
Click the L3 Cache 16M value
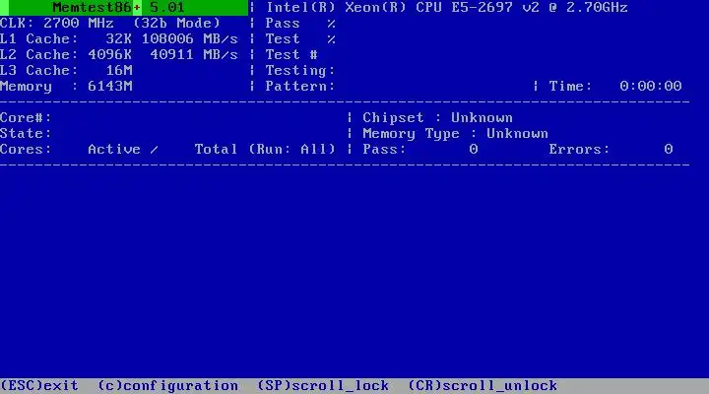tap(119, 71)
